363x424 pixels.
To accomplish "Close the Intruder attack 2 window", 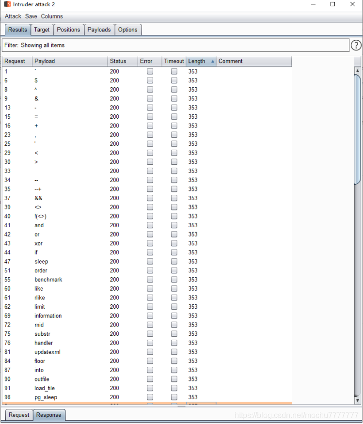I will point(352,4).
